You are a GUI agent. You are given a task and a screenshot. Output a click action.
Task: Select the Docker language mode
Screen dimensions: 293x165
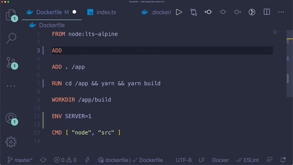(220, 160)
